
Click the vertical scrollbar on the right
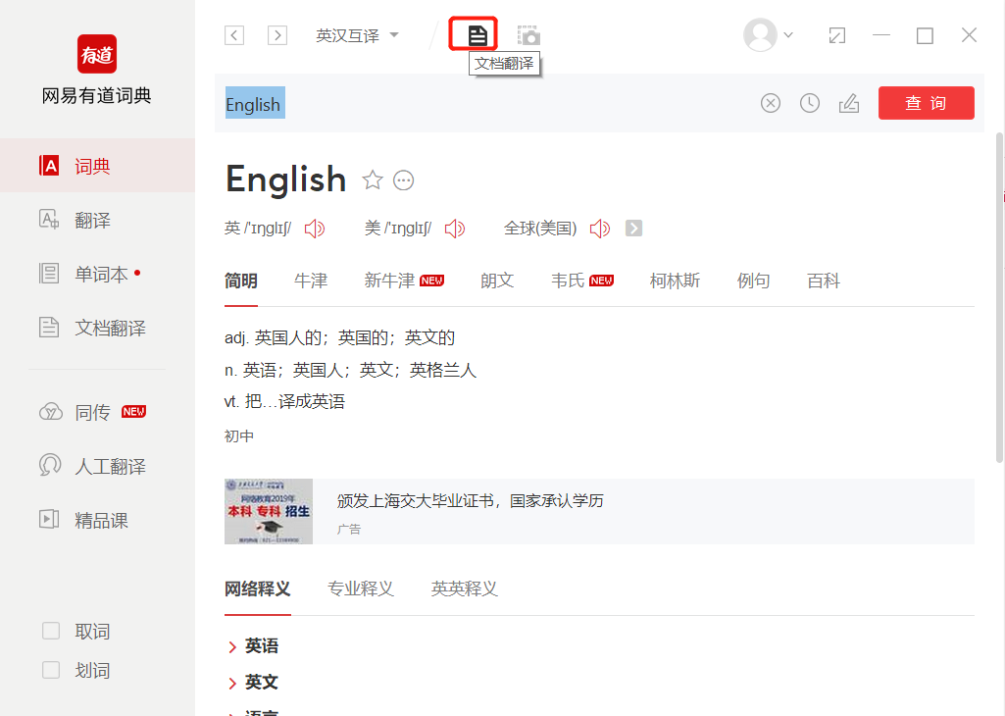coord(999,297)
